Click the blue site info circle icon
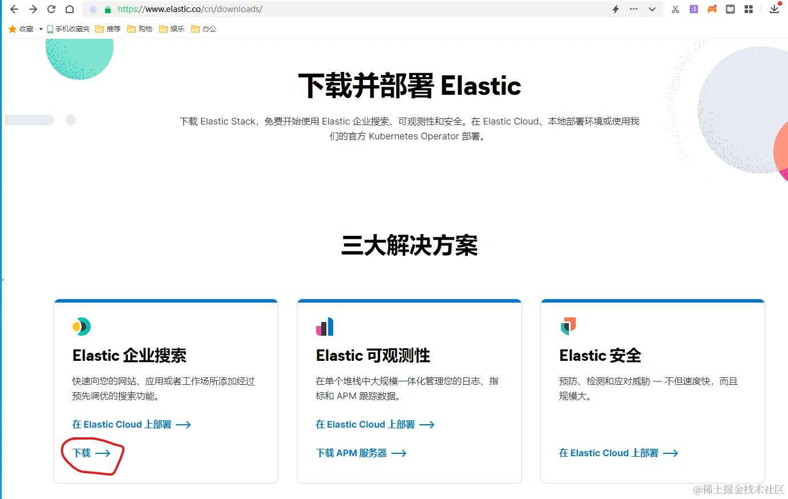 click(93, 10)
